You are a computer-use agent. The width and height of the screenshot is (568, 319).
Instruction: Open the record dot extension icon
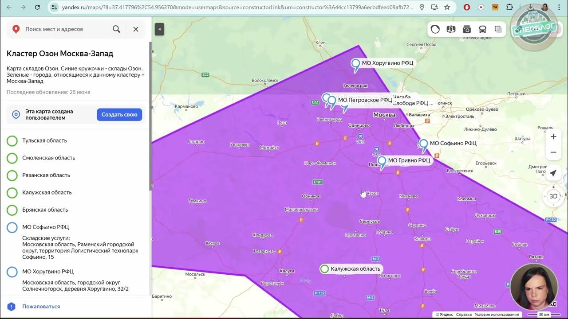click(481, 7)
